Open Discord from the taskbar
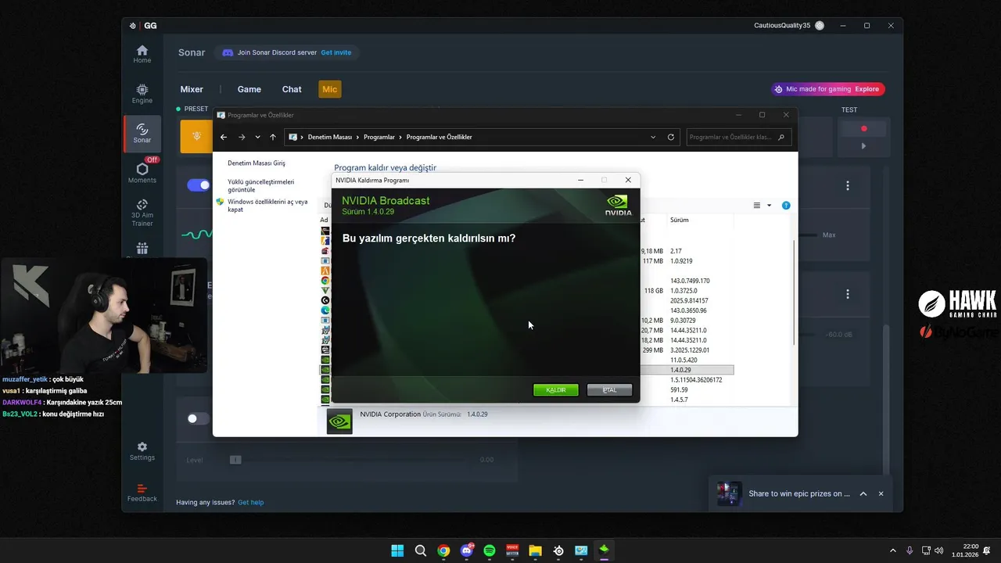This screenshot has width=1001, height=563. tap(467, 550)
